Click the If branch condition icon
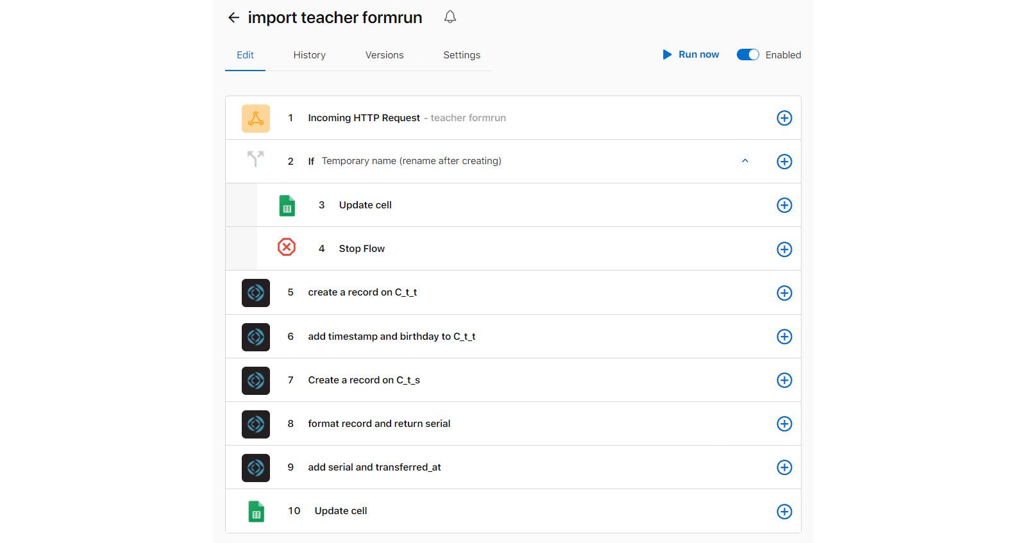Image resolution: width=1026 pixels, height=543 pixels. pyautogui.click(x=255, y=158)
